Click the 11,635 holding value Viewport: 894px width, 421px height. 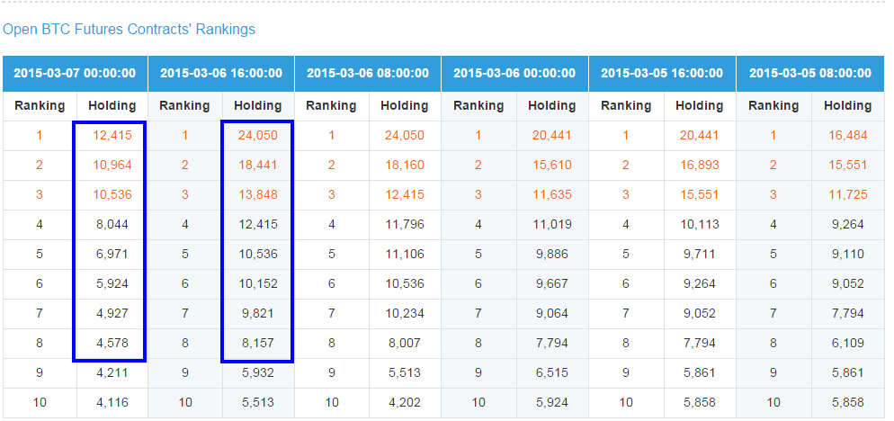(x=552, y=194)
